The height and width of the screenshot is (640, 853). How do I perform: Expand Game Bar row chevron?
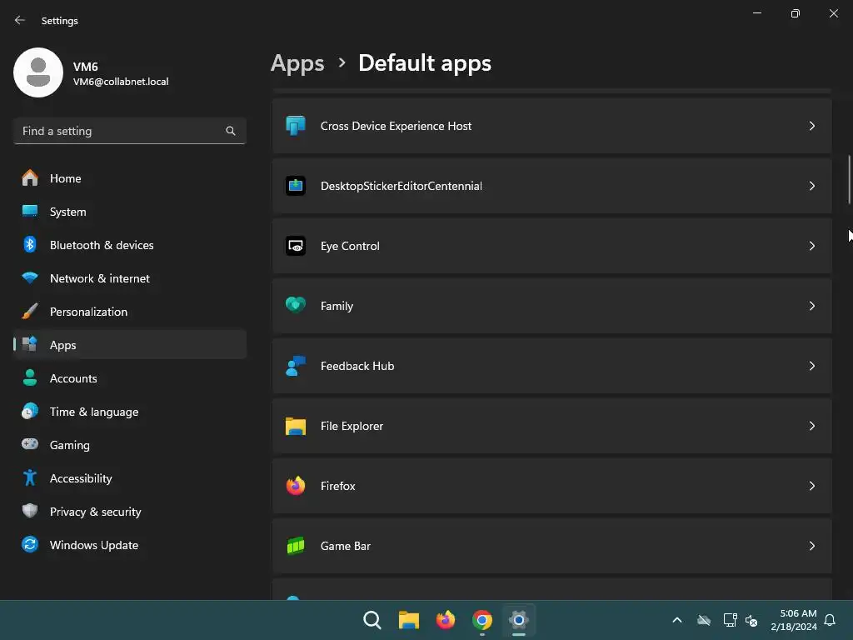(x=811, y=546)
